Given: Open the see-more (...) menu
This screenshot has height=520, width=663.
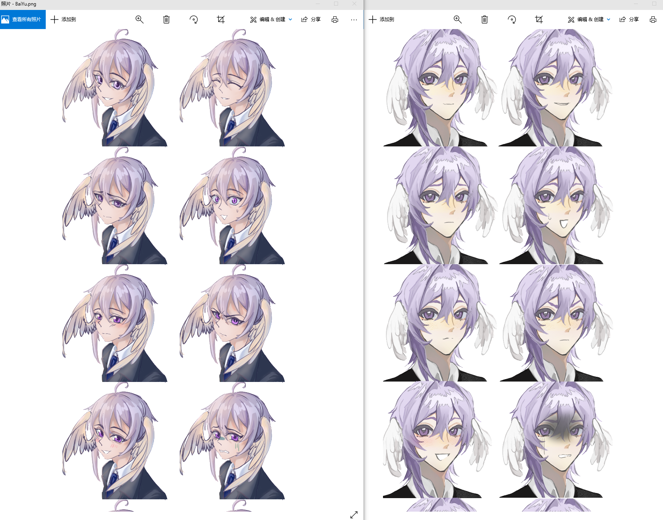Looking at the screenshot, I should (354, 19).
